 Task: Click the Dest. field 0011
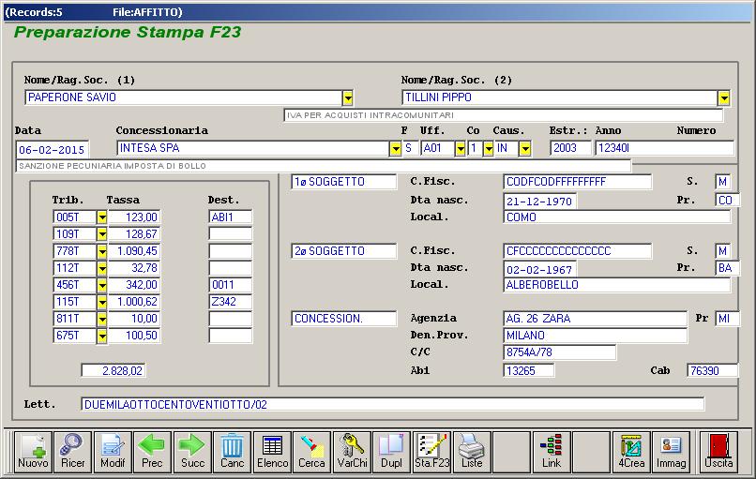pos(231,285)
